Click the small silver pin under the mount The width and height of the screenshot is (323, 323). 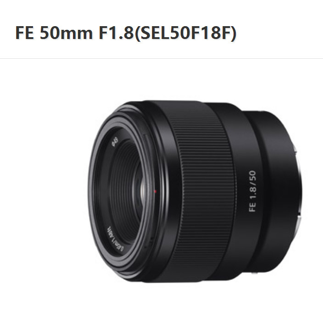[x=255, y=273]
